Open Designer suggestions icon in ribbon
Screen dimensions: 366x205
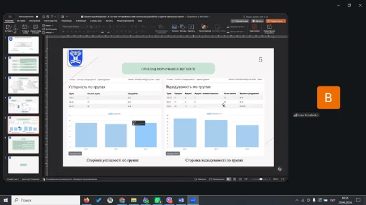269,27
